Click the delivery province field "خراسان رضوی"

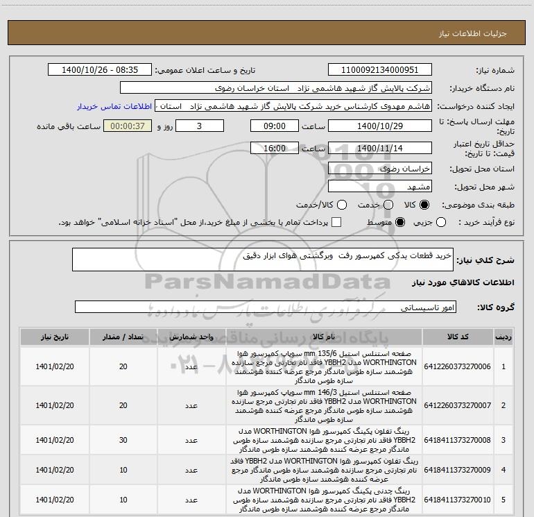click(x=379, y=169)
